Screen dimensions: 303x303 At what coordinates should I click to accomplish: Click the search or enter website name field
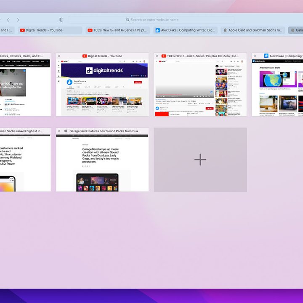point(151,20)
